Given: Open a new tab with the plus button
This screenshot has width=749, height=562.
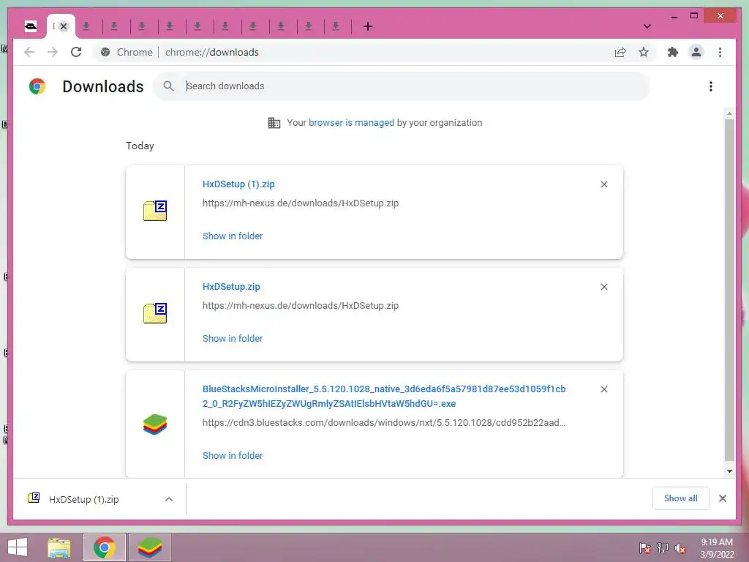Looking at the screenshot, I should click(368, 26).
